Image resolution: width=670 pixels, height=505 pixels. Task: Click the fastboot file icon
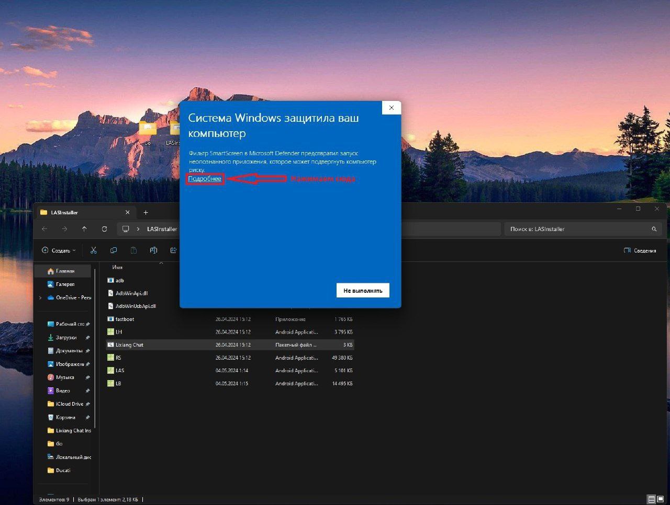(x=110, y=319)
